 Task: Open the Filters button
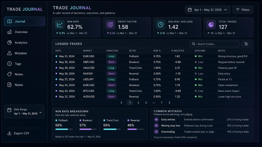[x=243, y=10]
